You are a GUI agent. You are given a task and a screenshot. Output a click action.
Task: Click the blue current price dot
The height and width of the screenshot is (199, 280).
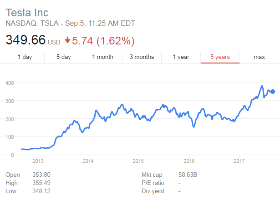click(273, 92)
